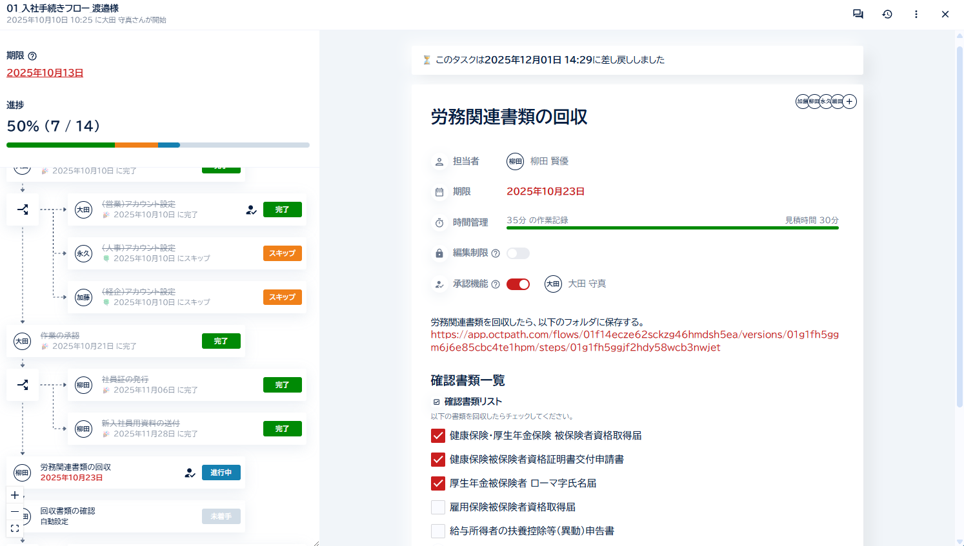The image size is (964, 546).
Task: Click the time tracking progress bar
Action: click(x=672, y=228)
